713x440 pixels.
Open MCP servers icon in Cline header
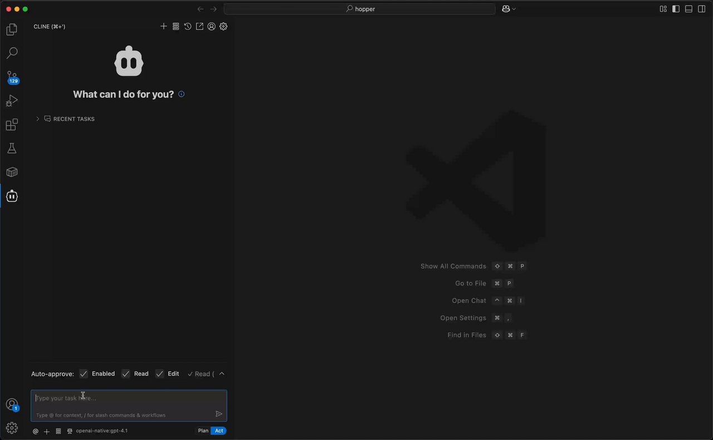point(175,26)
